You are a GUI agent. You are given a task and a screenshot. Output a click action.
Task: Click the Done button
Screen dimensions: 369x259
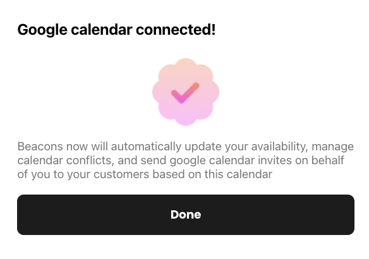(x=186, y=215)
